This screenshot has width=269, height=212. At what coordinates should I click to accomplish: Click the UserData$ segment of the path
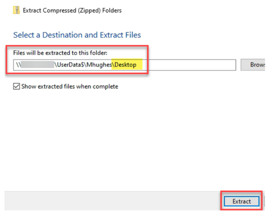click(70, 65)
